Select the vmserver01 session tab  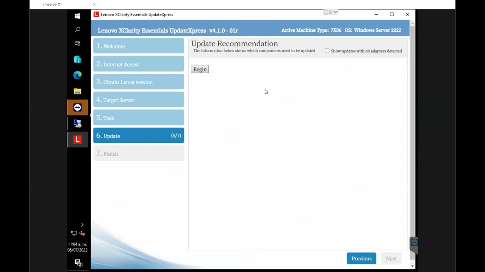pos(52,5)
